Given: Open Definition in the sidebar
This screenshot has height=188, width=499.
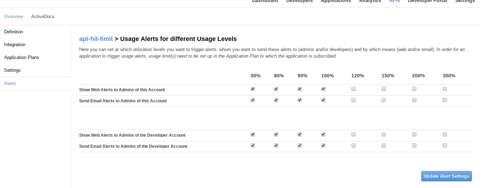Looking at the screenshot, I should (14, 32).
